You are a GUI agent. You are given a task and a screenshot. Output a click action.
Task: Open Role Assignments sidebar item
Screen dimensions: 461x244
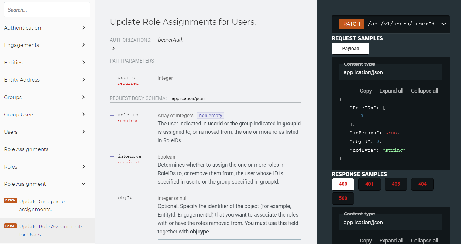(26, 149)
